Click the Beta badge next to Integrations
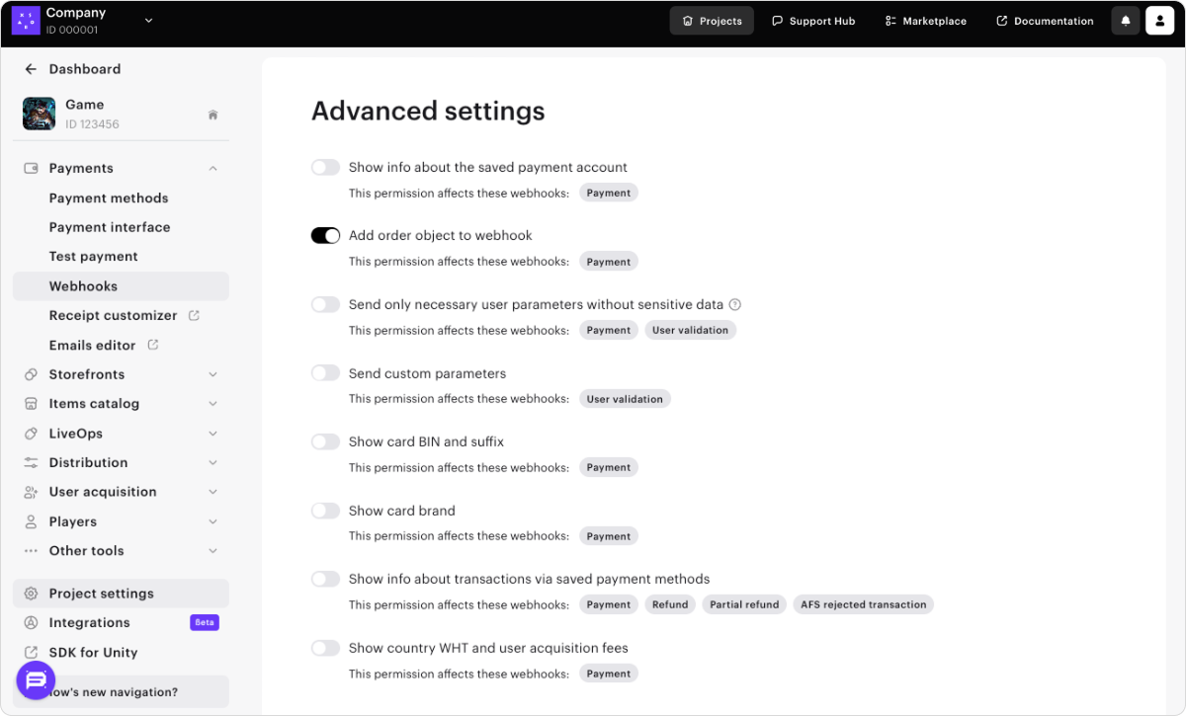Viewport: 1186px width, 716px height. point(205,623)
